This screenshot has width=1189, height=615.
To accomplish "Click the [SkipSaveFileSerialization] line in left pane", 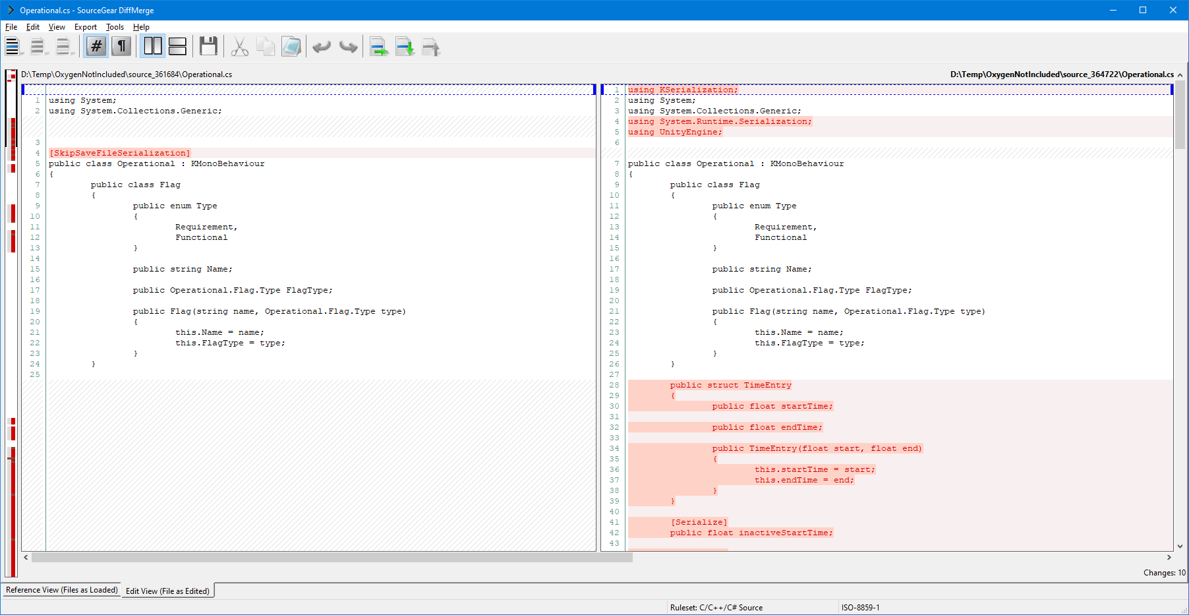I will (119, 153).
